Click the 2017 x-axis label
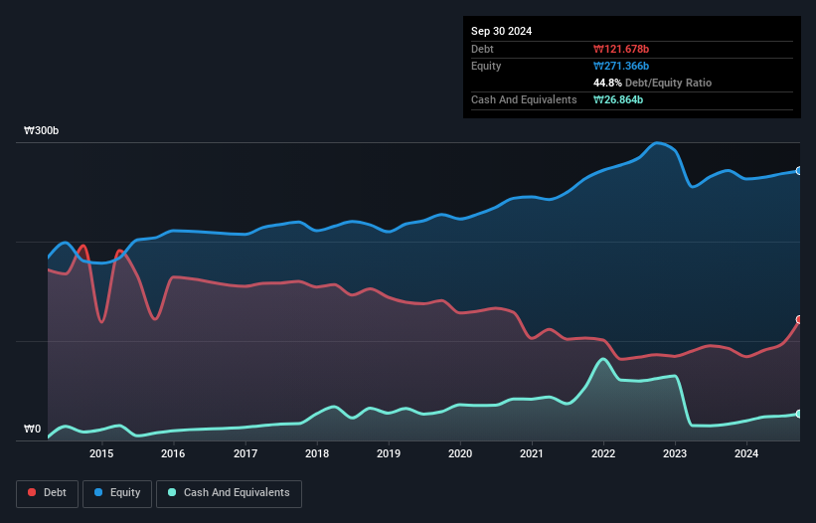The image size is (816, 523). (245, 453)
